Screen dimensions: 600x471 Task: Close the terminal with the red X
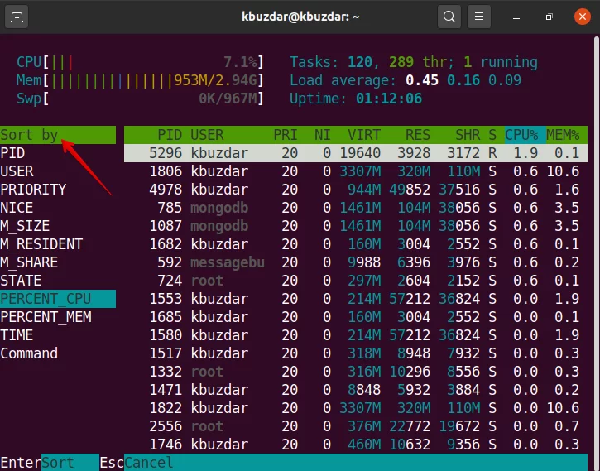pyautogui.click(x=582, y=17)
